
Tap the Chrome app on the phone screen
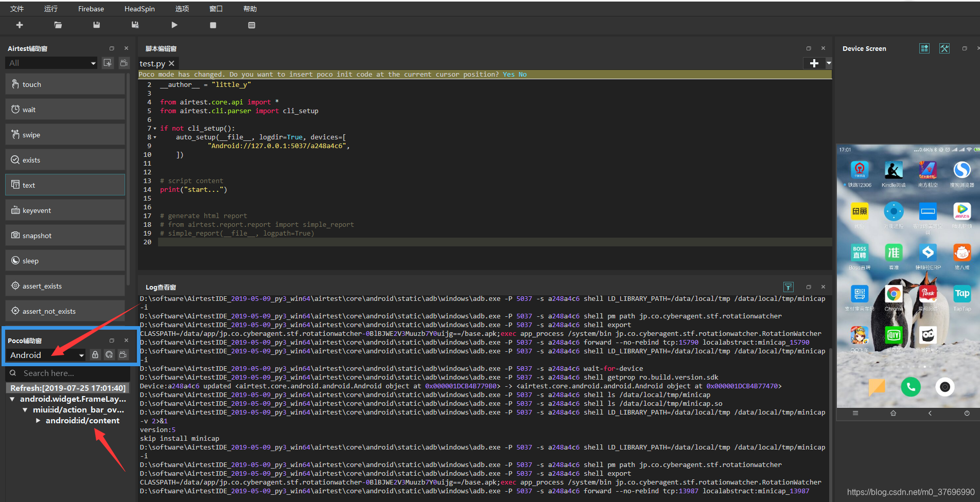(x=894, y=294)
